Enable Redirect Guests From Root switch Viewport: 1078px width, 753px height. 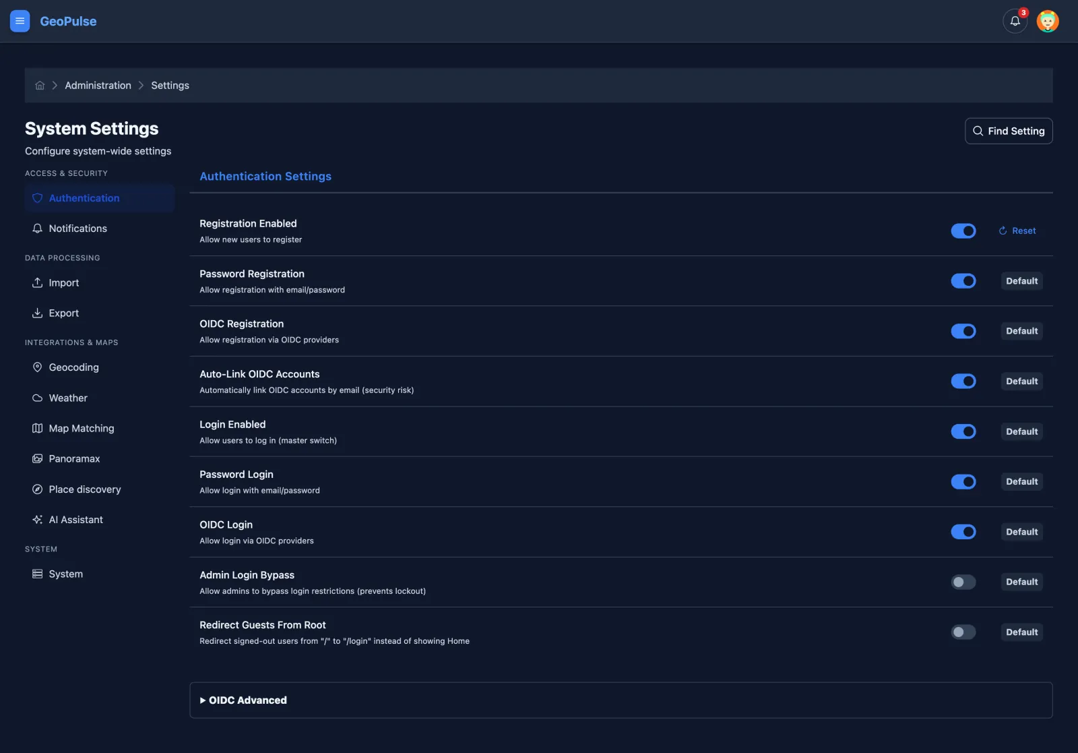tap(963, 632)
